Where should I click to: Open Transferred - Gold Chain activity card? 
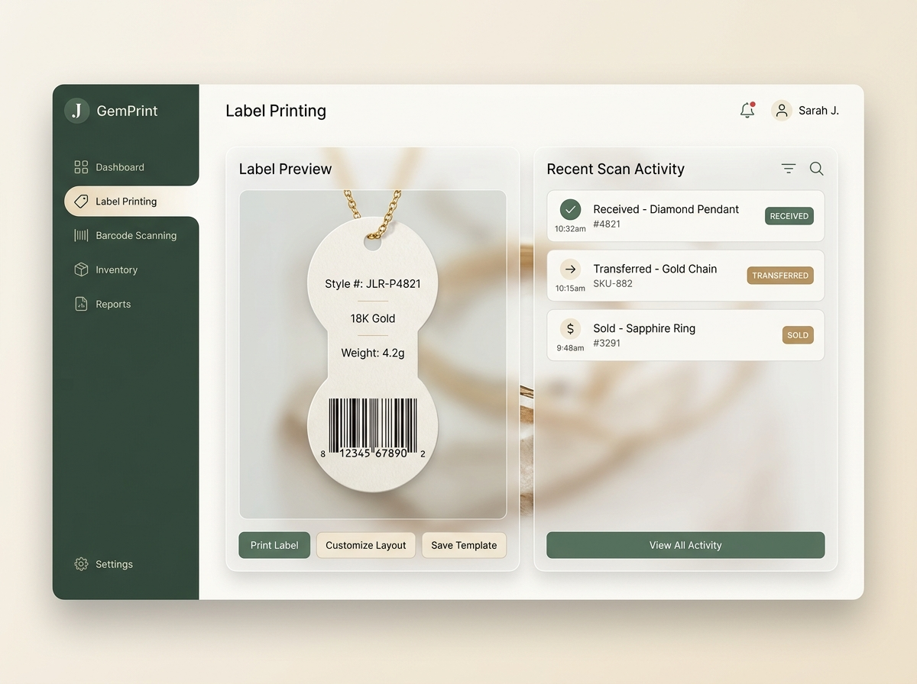pyautogui.click(x=685, y=276)
